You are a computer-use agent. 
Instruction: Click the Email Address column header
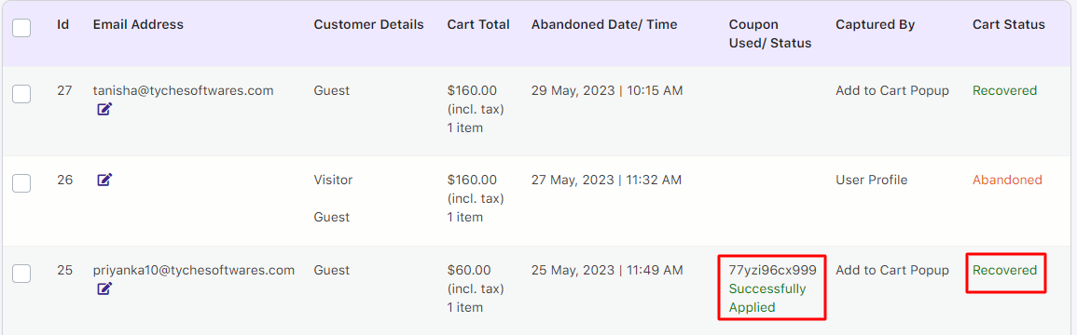[138, 25]
